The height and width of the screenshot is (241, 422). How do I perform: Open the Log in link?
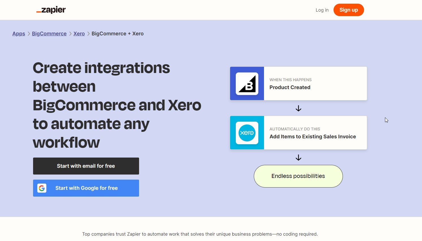322,10
